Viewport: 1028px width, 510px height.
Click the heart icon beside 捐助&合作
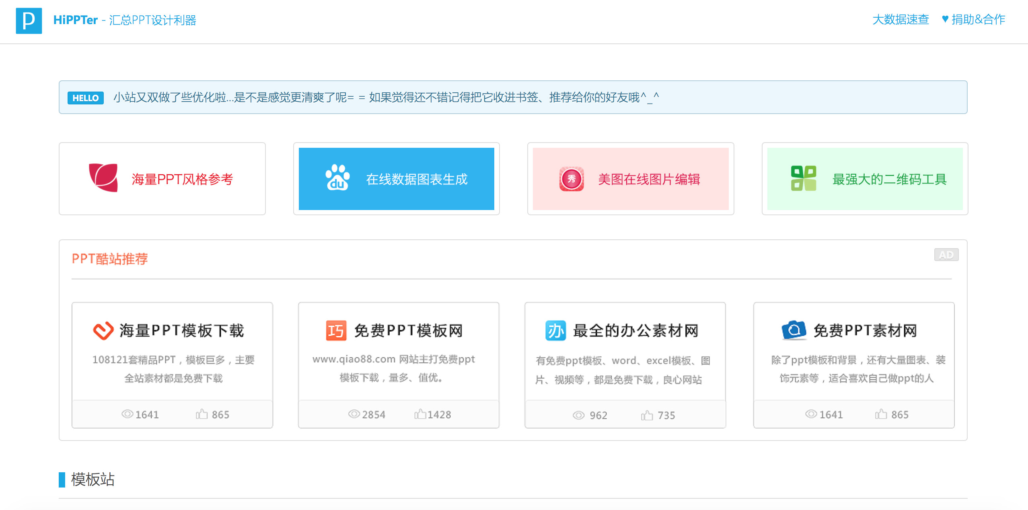point(945,19)
